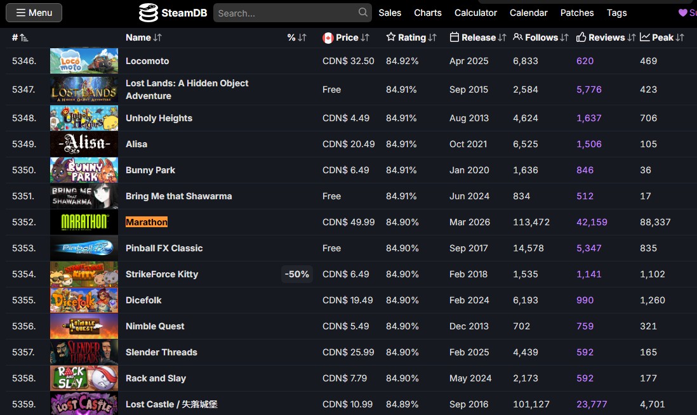Open the Tags page
Image resolution: width=697 pixels, height=415 pixels.
click(616, 13)
